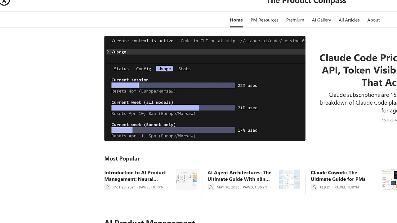
Task: Switch to the All Articles tab
Action: 349,20
